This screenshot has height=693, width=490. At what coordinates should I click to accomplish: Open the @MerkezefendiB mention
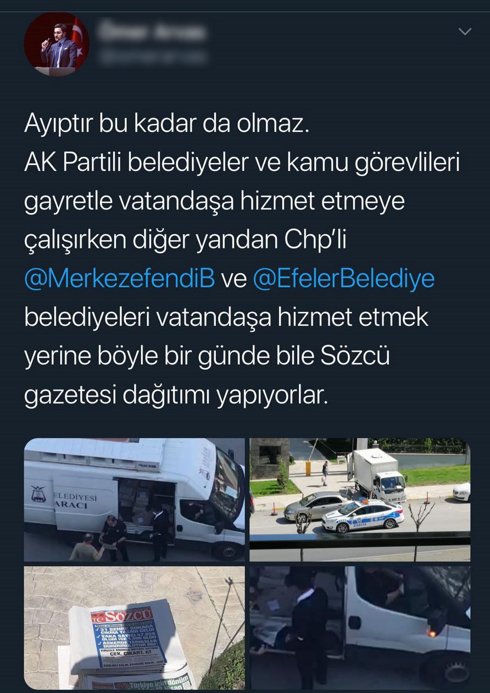coord(119,279)
